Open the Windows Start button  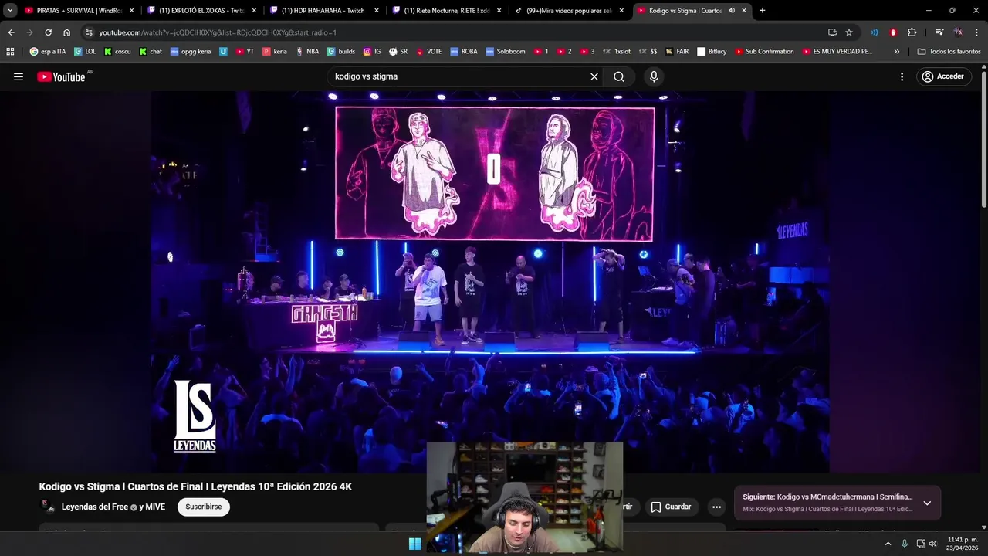pos(414,544)
